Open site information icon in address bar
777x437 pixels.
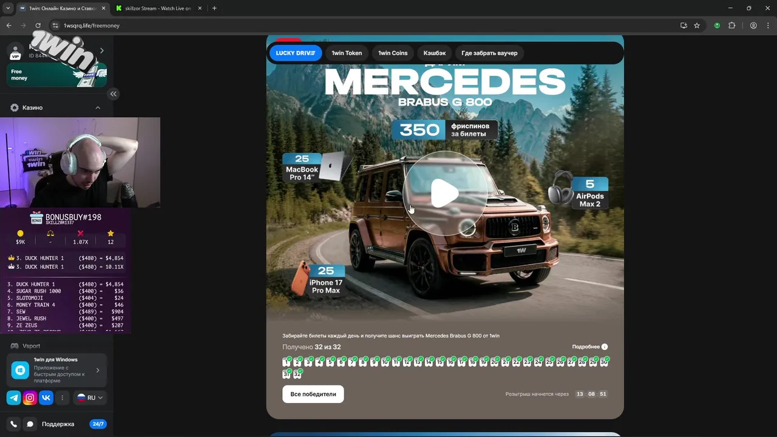point(55,25)
